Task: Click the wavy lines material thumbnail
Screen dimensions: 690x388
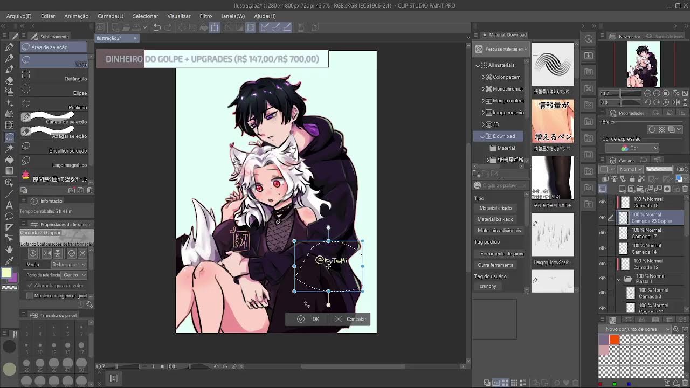Action: coord(553,64)
